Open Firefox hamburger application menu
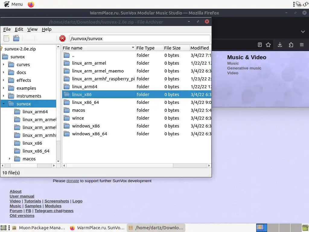This screenshot has height=232, width=309. [302, 45]
